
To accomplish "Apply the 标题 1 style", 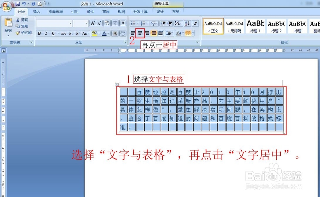I will 255,26.
